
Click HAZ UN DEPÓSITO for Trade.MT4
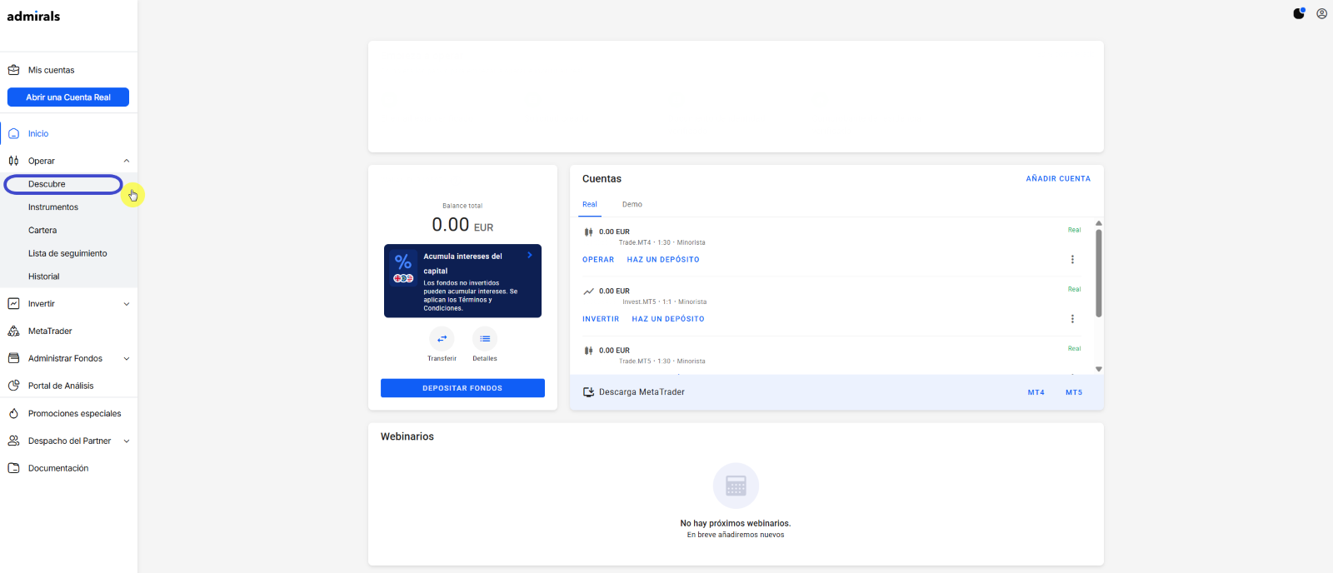tap(663, 260)
